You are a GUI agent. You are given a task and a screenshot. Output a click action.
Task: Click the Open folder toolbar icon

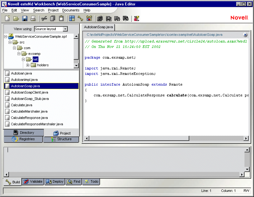pos(16,19)
